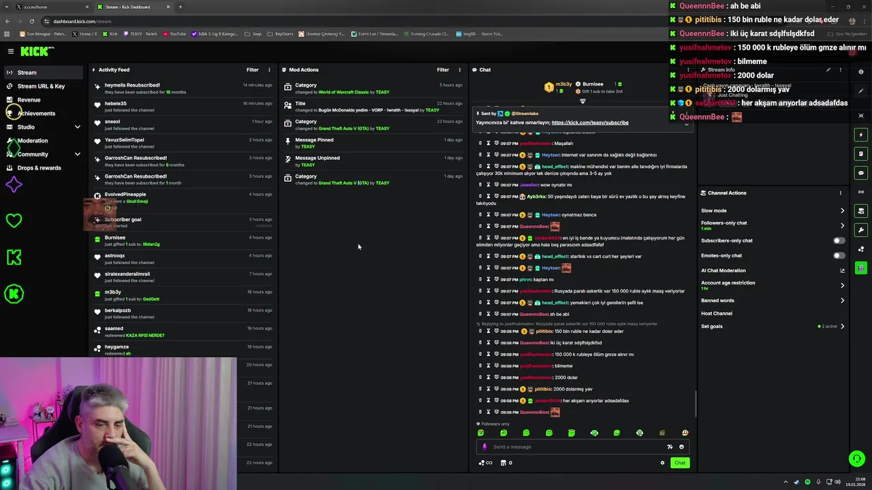The width and height of the screenshot is (872, 490).
Task: Switch to the x.com/home browser tab
Action: click(51, 7)
